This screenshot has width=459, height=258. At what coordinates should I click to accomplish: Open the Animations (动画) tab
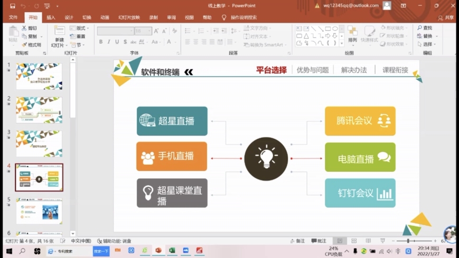105,17
